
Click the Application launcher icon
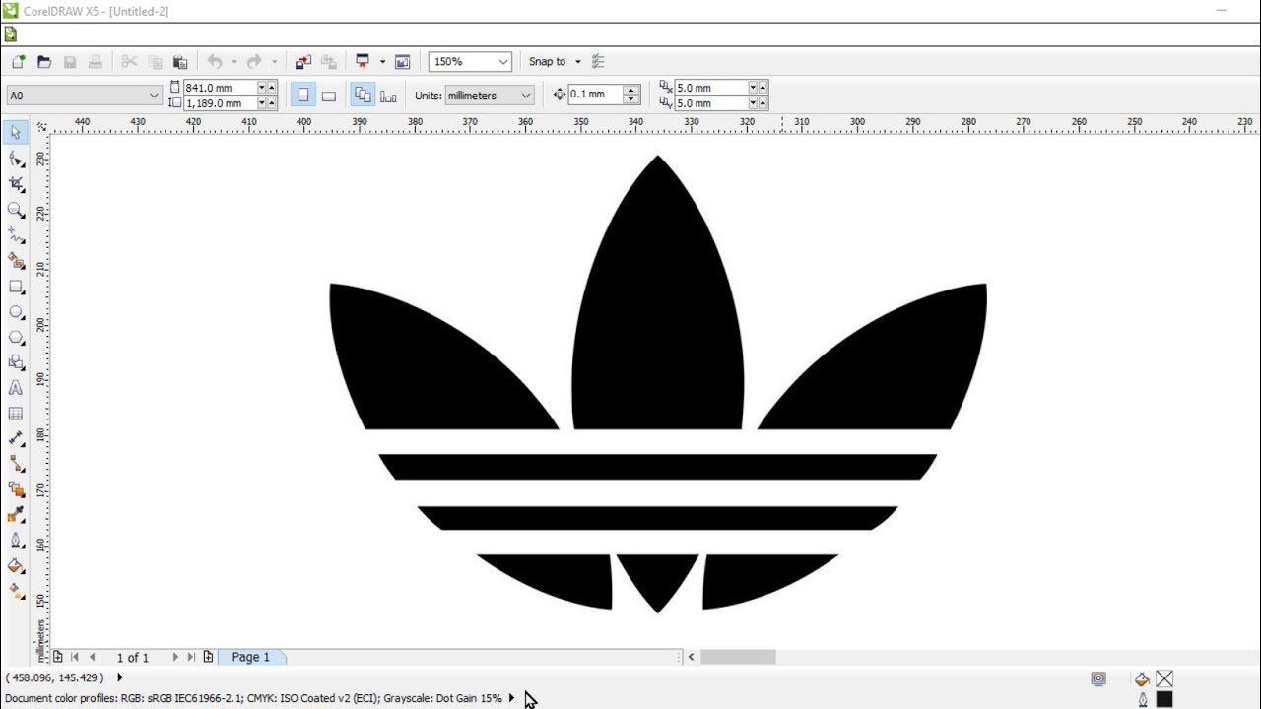[363, 61]
